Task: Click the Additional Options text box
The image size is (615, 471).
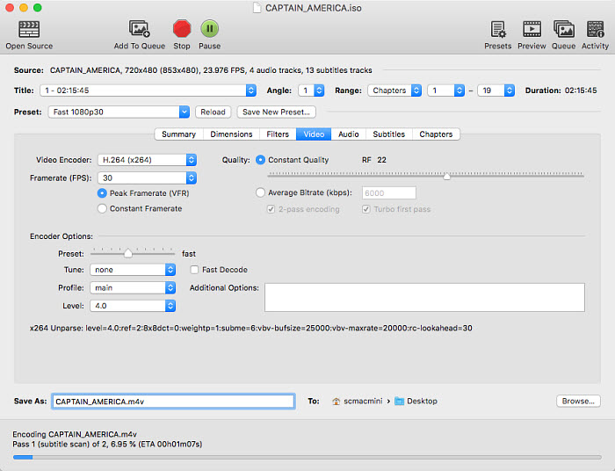Action: point(424,298)
